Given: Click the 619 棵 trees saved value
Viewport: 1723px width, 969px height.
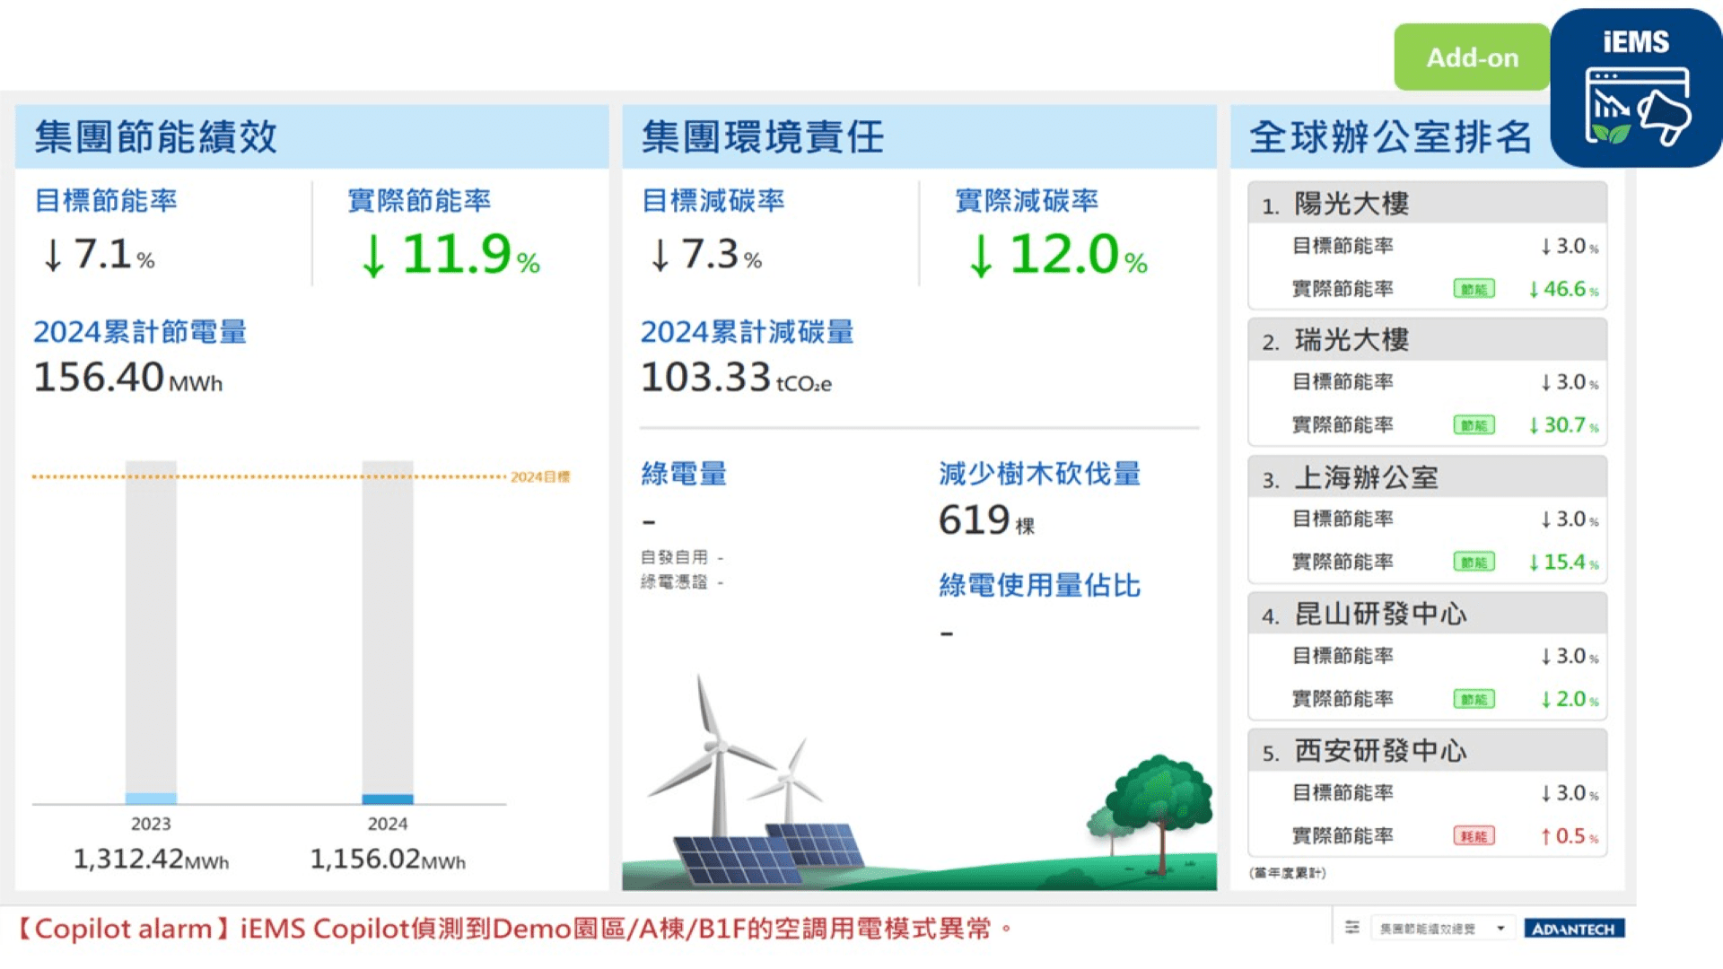Looking at the screenshot, I should 986,521.
